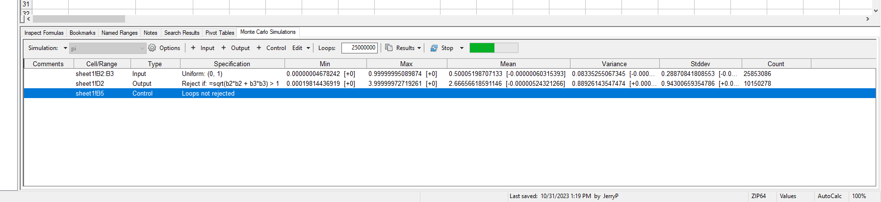Screen dimensions: 881x202
Task: Open simulation Options via gear icon
Action: 152,48
